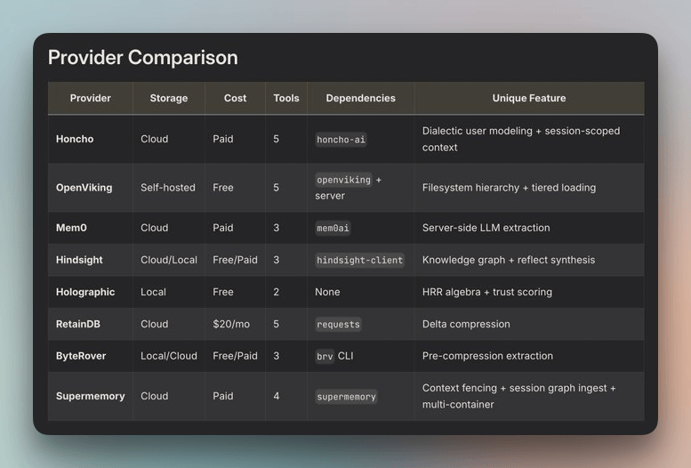The width and height of the screenshot is (691, 468).
Task: Click the Provider Comparison heading
Action: [143, 57]
